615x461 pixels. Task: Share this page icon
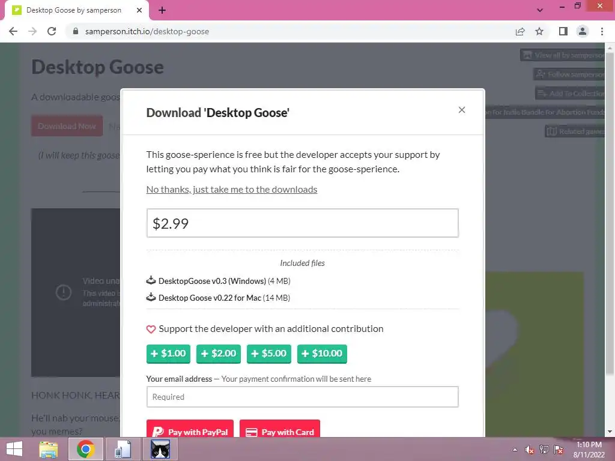pos(520,31)
